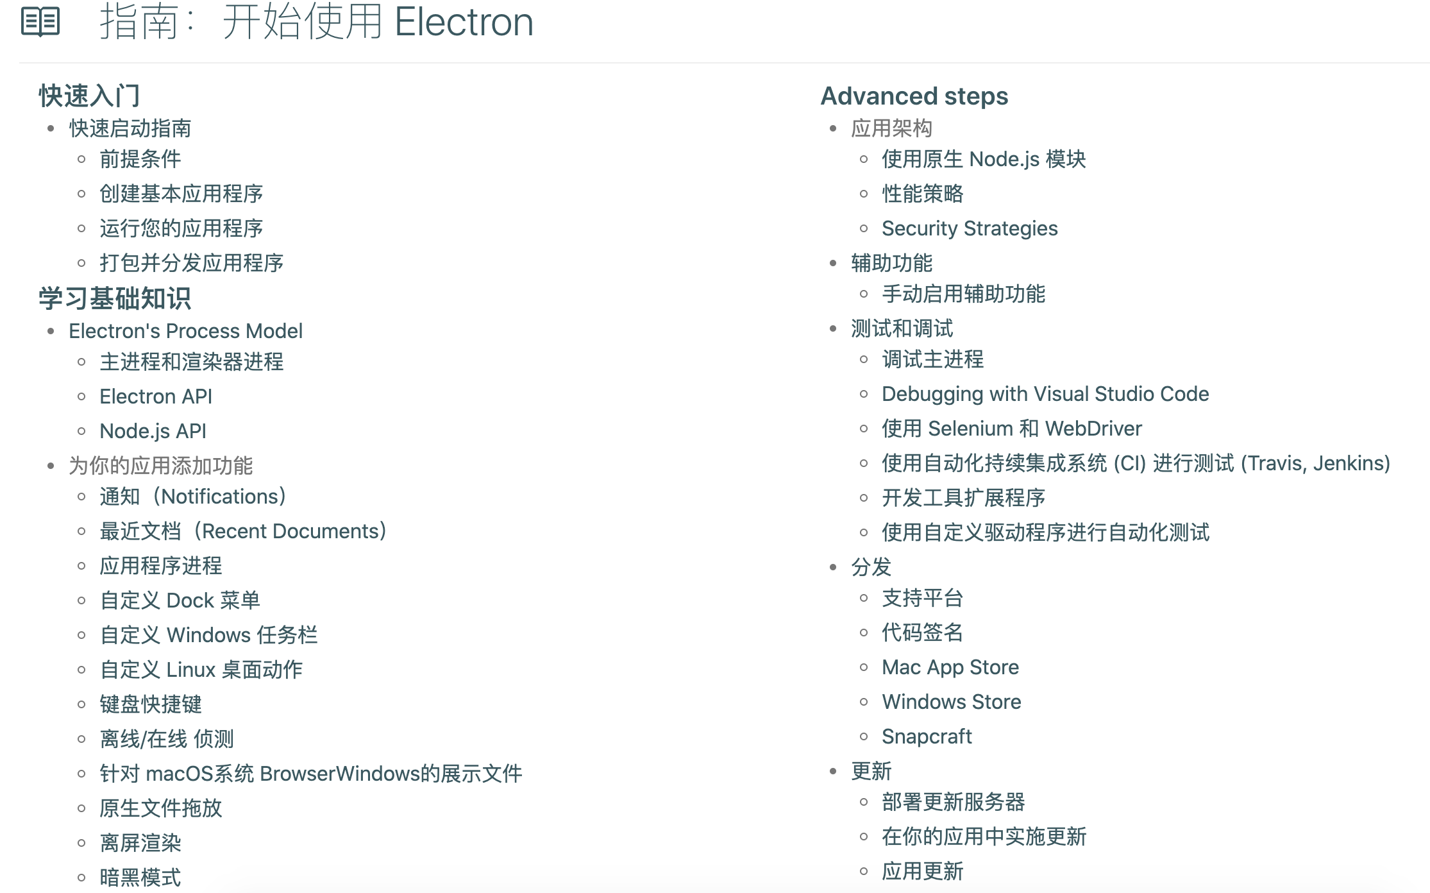Open 键盘快捷键 guide

pos(151,704)
